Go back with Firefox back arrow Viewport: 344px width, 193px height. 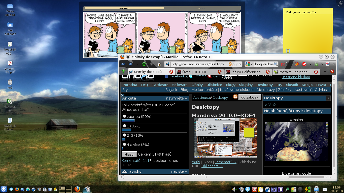pos(123,64)
